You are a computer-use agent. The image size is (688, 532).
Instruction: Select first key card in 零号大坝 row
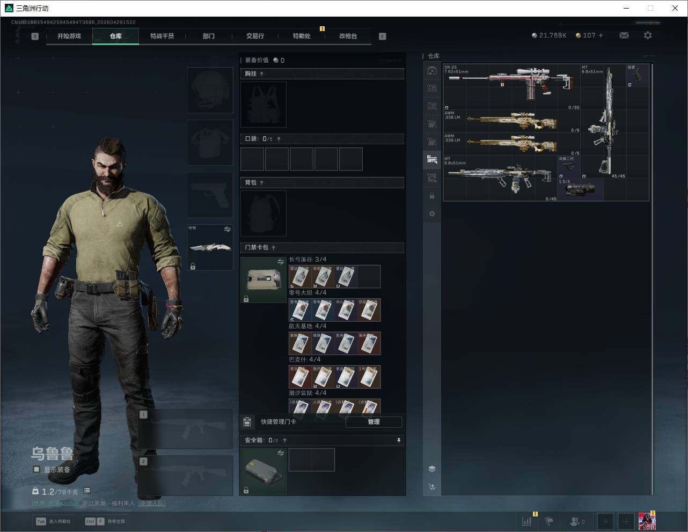click(300, 310)
